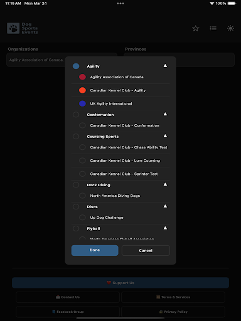This screenshot has height=321, width=241.
Task: Tap the three dots at top center
Action: coord(120,3)
